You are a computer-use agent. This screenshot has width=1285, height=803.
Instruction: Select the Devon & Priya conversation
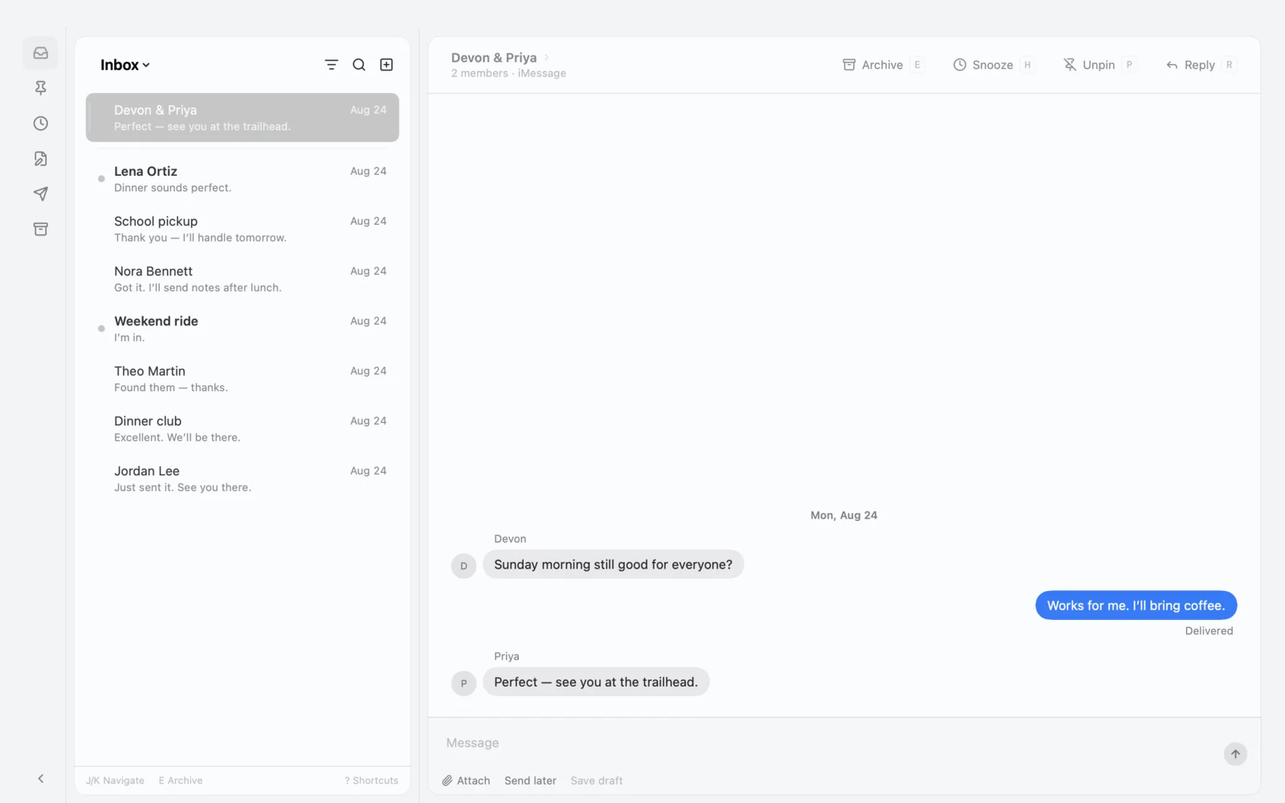click(243, 117)
